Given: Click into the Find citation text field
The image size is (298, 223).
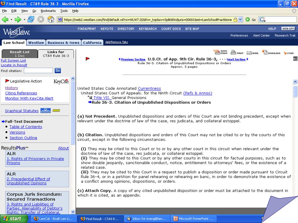Looking at the screenshot, I should coord(38,71).
